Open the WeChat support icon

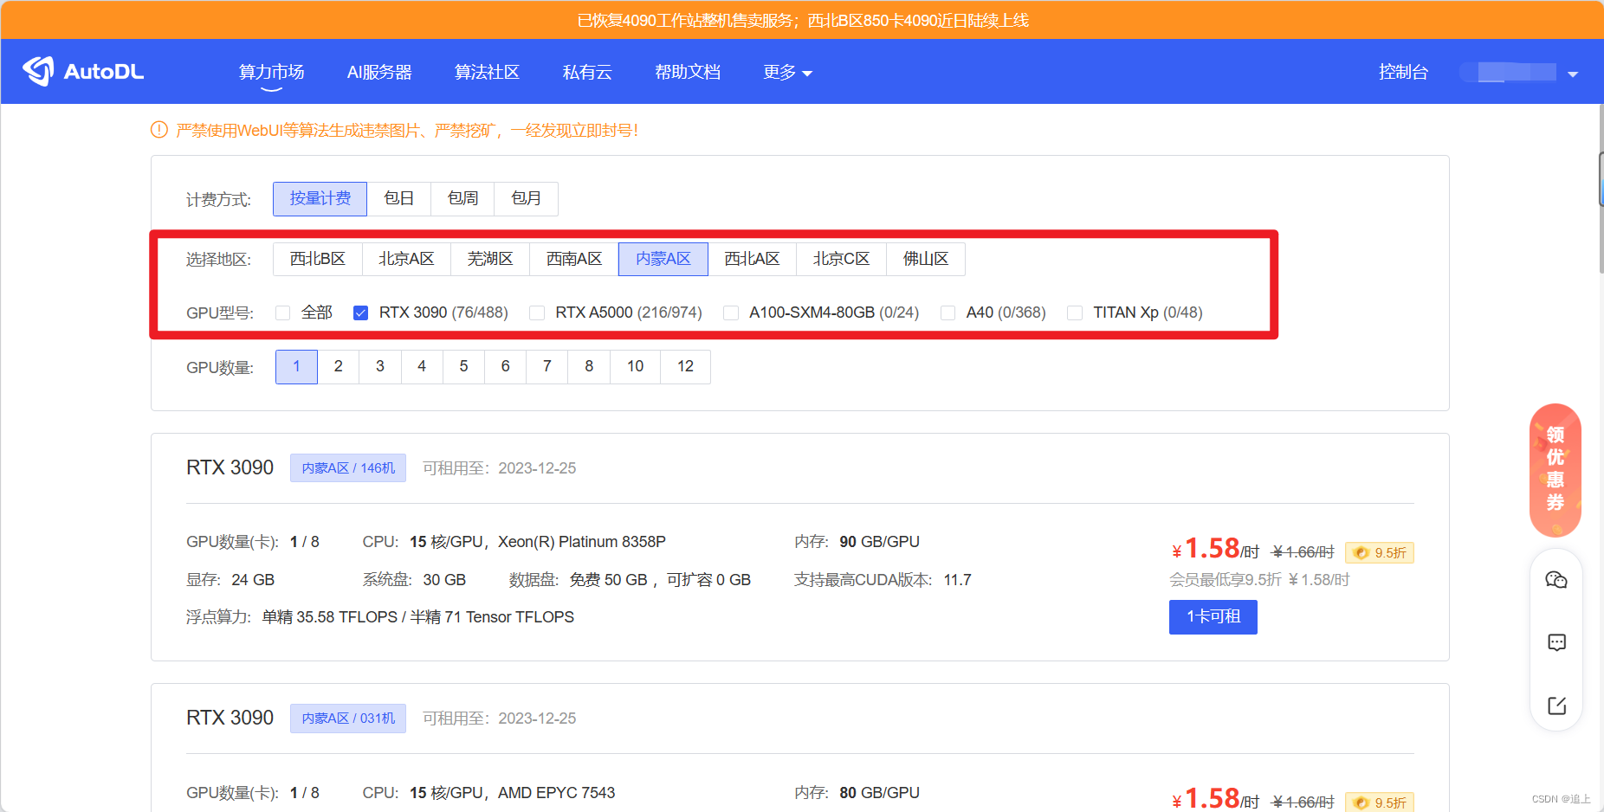[x=1556, y=580]
